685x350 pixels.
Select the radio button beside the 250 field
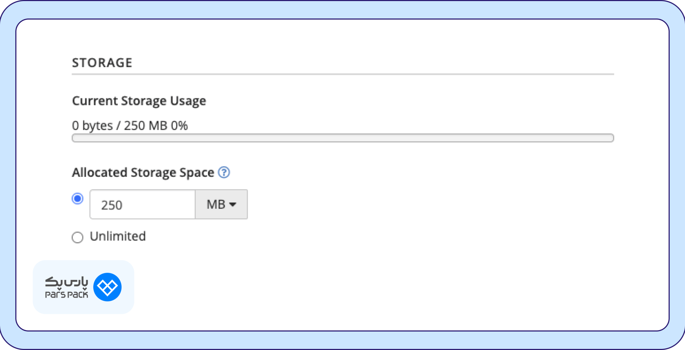[x=78, y=199]
